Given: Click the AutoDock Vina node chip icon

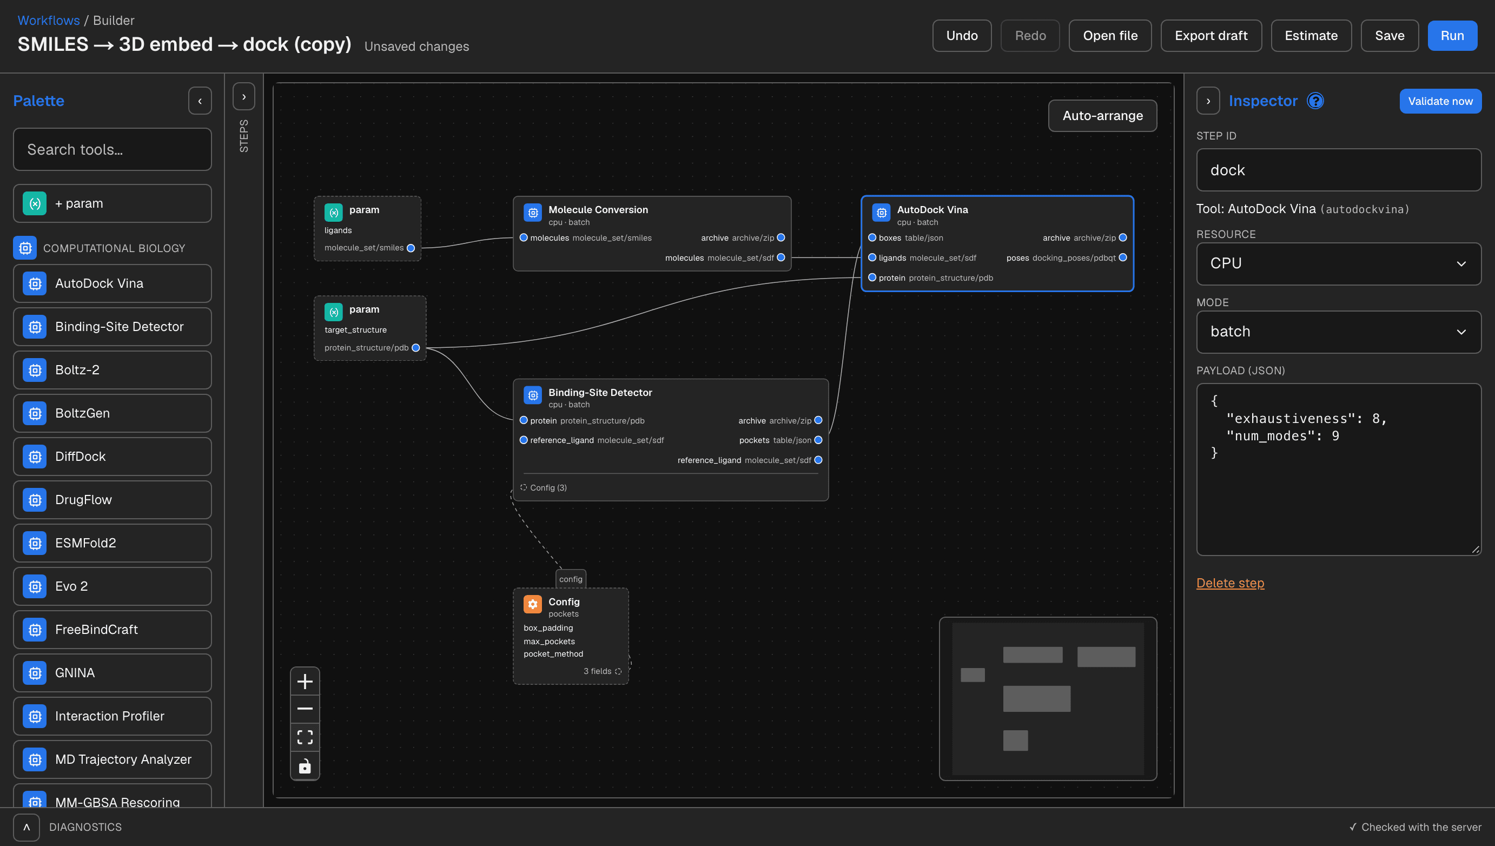Looking at the screenshot, I should tap(881, 213).
